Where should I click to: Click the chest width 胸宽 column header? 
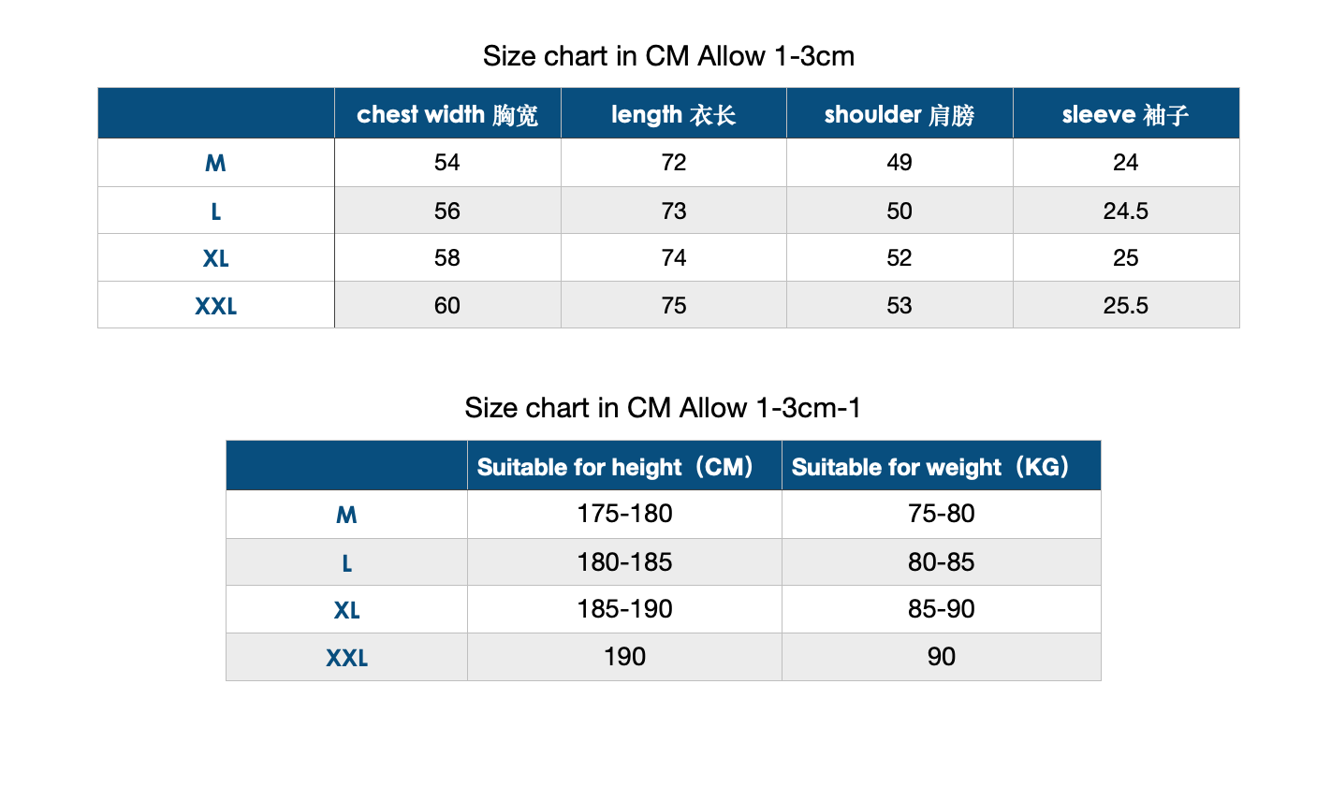point(447,114)
